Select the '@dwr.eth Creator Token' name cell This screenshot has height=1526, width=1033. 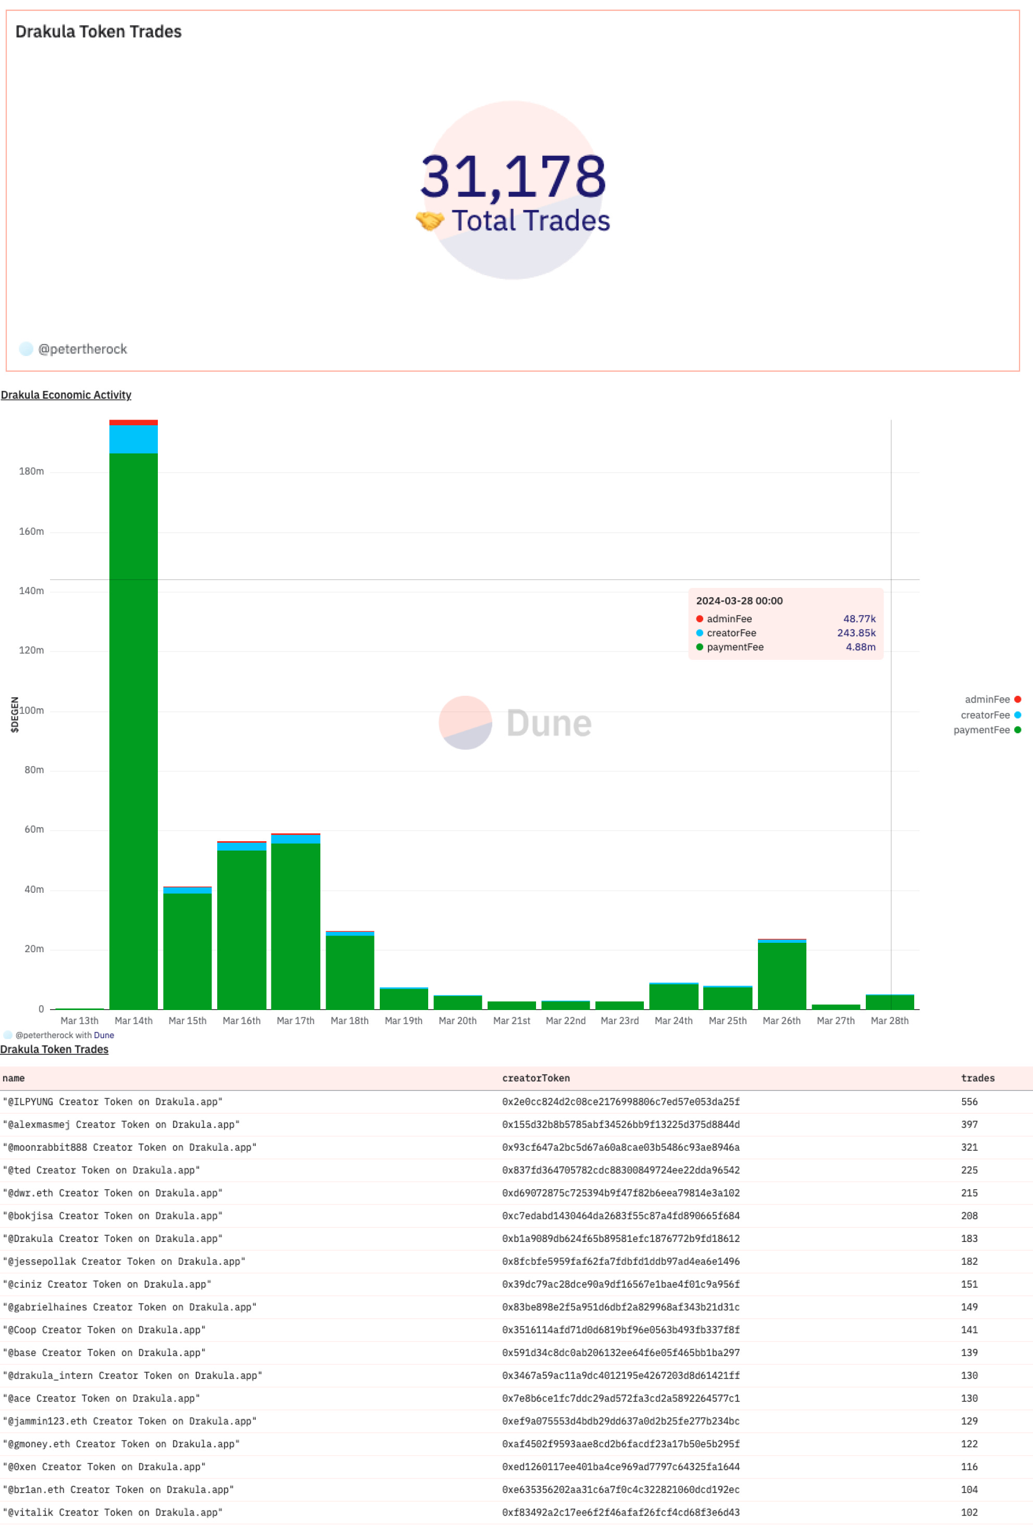point(112,1193)
